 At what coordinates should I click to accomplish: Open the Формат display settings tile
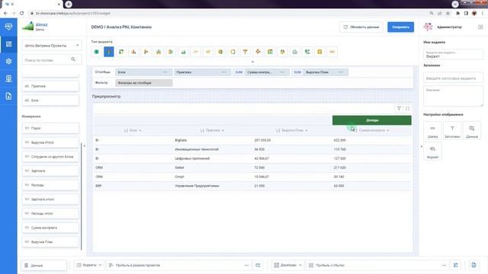pyautogui.click(x=432, y=151)
